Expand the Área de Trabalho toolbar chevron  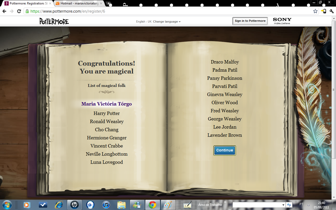coord(225,202)
